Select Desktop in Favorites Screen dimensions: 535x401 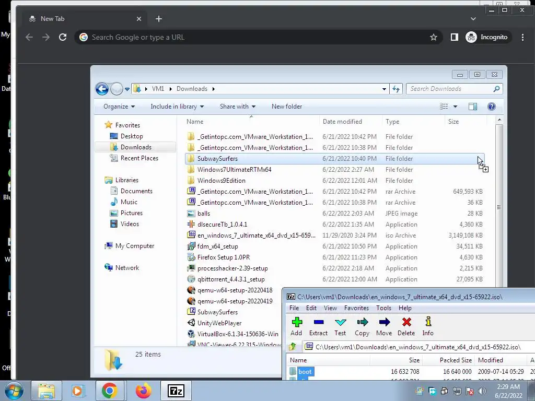tap(132, 136)
